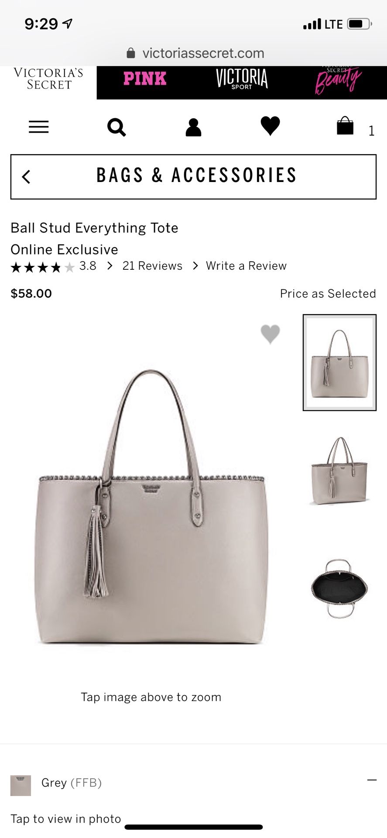Image resolution: width=387 pixels, height=838 pixels.
Task: Switch to the PINK brand tab
Action: [145, 79]
